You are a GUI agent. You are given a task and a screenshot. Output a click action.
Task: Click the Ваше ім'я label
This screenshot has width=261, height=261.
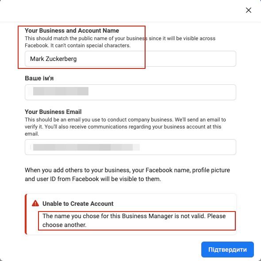coord(39,78)
